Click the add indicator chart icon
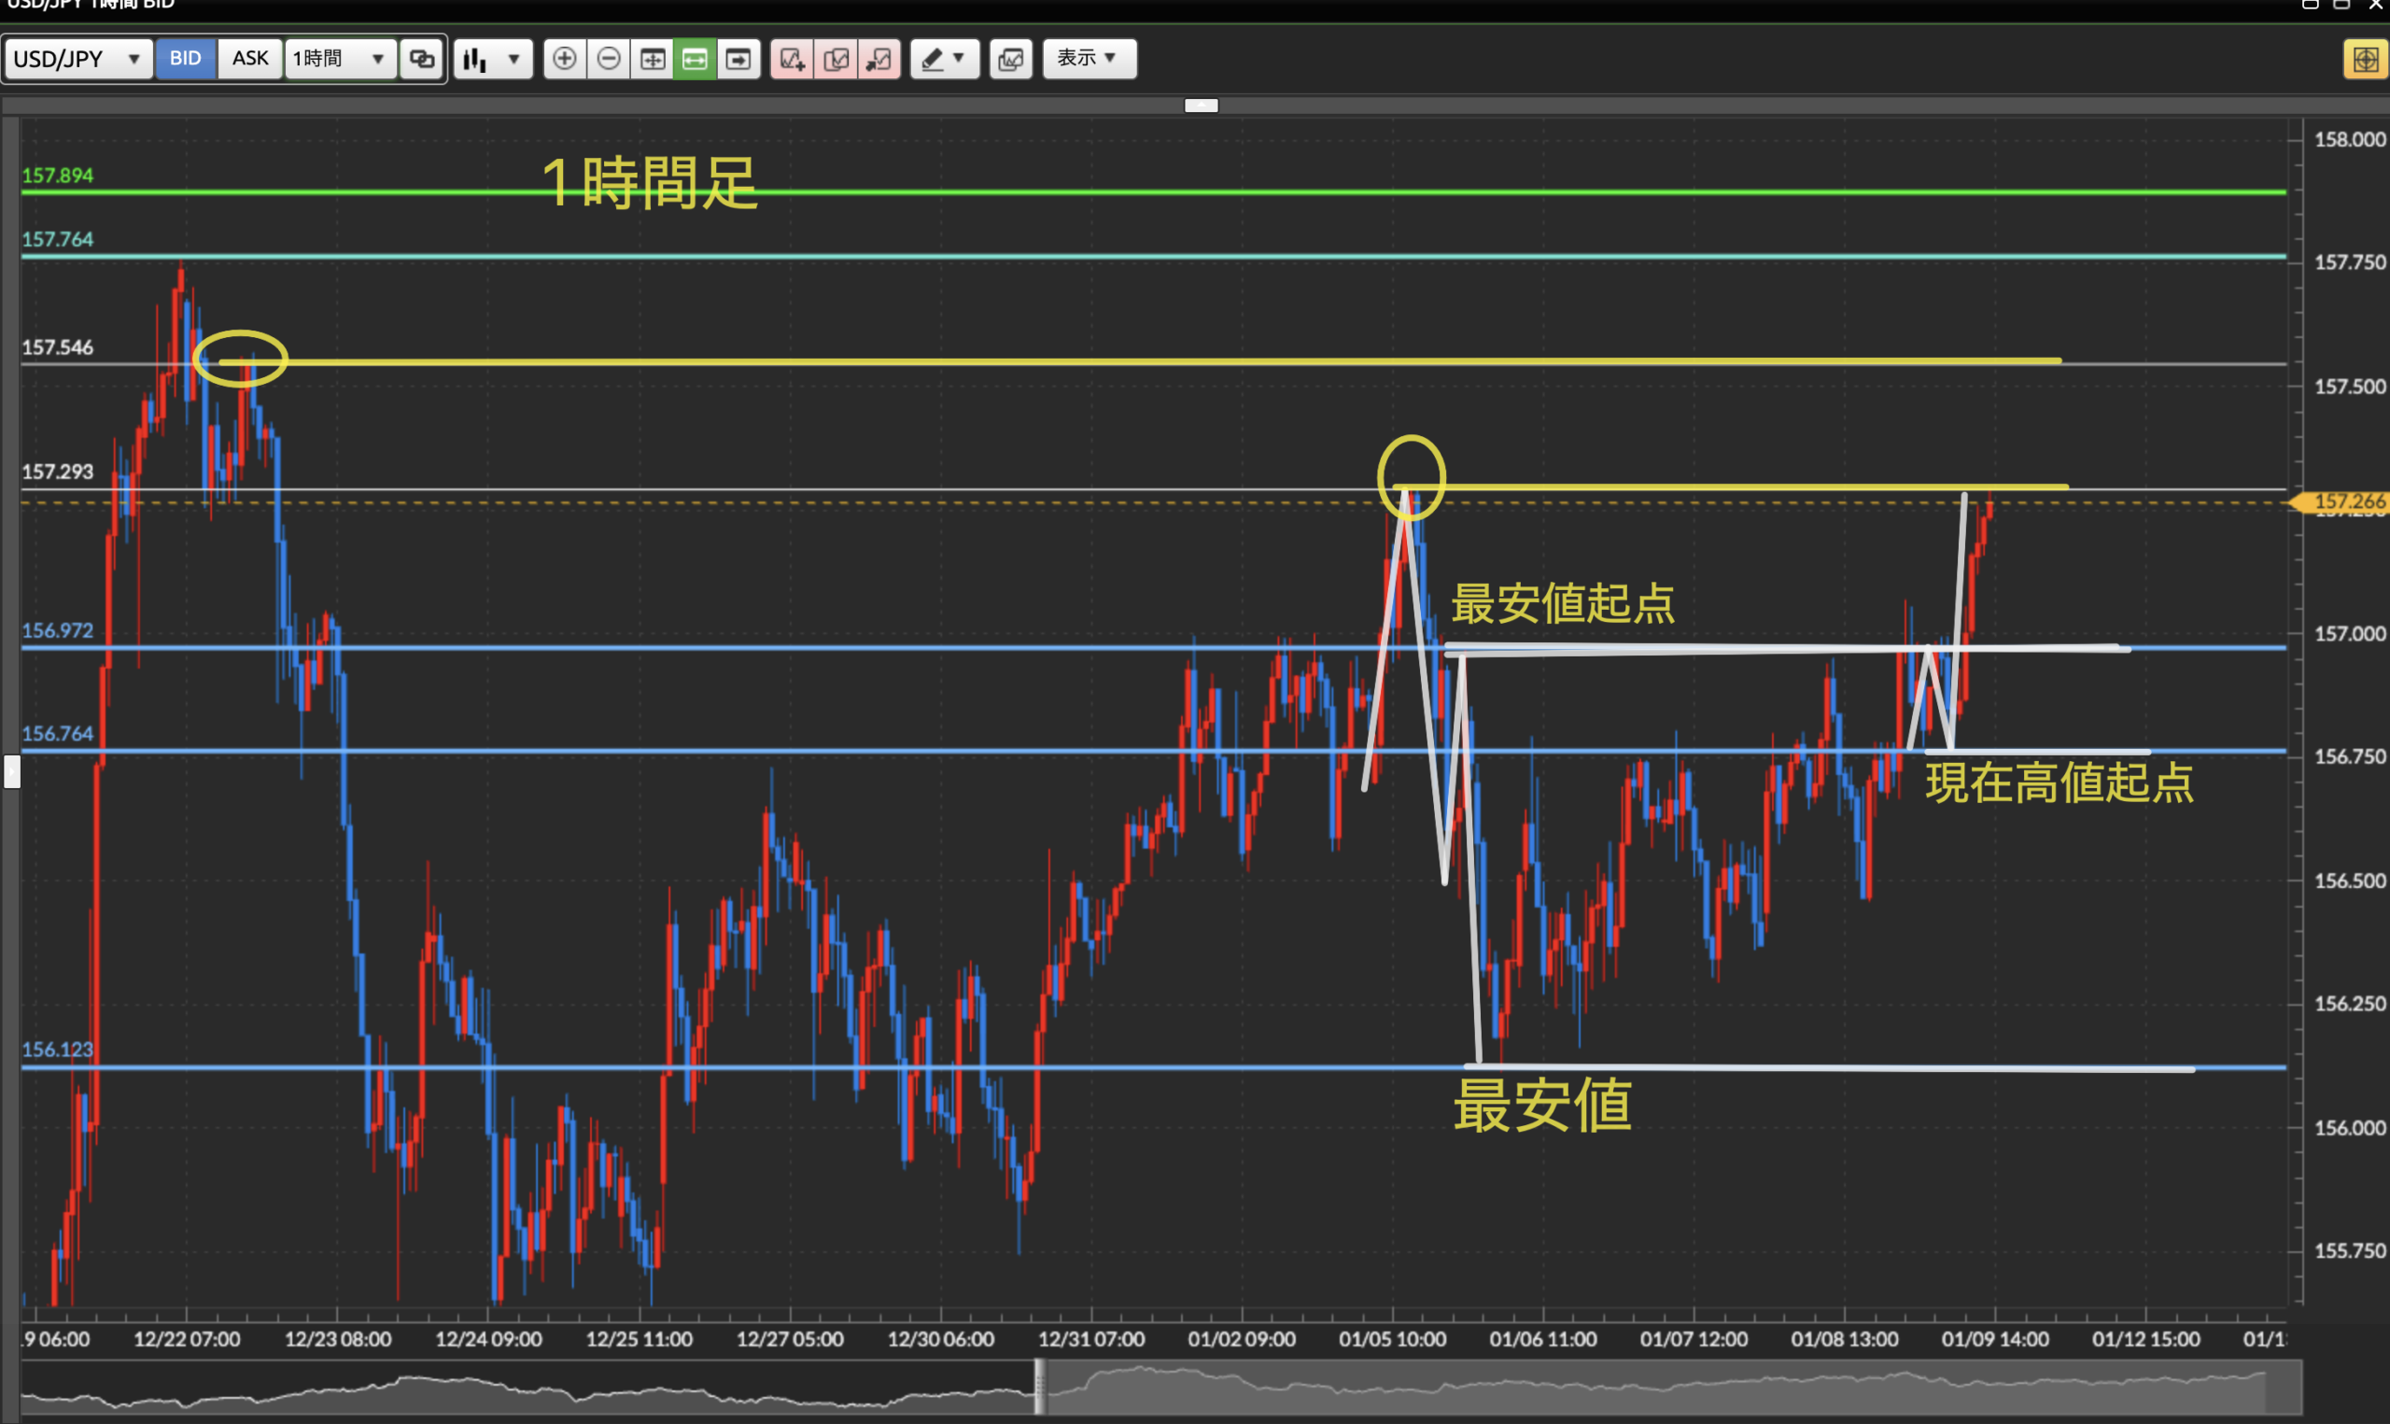The width and height of the screenshot is (2390, 1424). [793, 60]
